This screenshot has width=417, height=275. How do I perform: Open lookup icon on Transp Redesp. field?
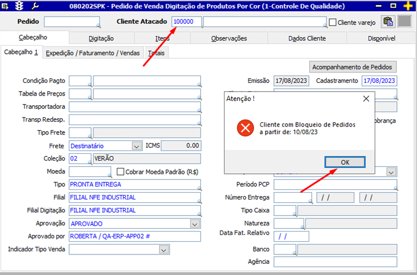tap(199, 123)
